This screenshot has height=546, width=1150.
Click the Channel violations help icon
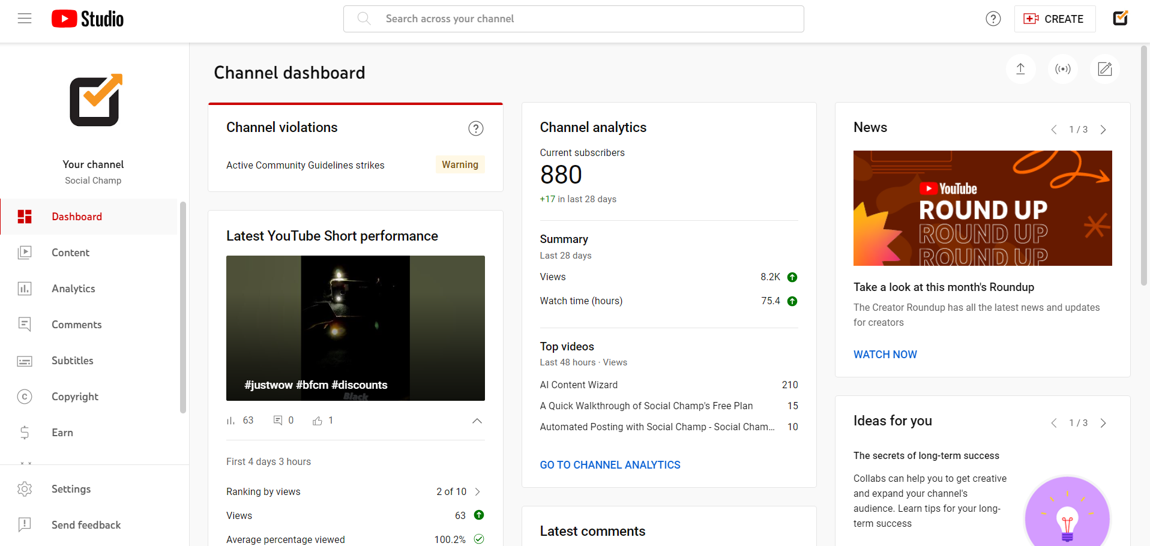click(x=476, y=128)
